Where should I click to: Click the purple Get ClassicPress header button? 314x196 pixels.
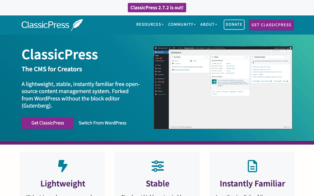click(271, 25)
